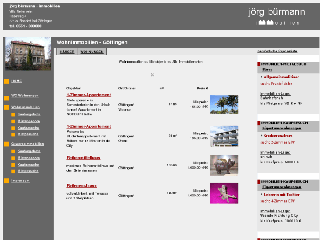Open the Büros Mietgesuch category link

(x=267, y=70)
